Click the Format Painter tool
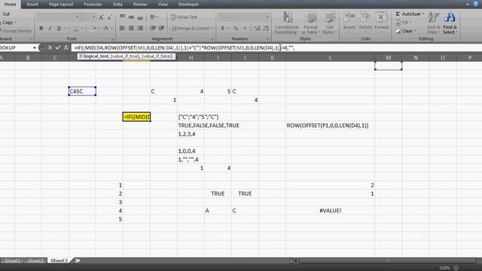 click(x=16, y=31)
